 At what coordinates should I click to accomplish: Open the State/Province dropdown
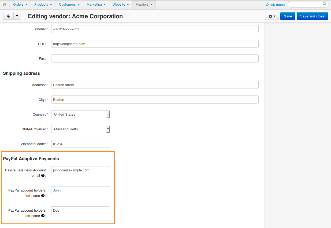(81, 129)
